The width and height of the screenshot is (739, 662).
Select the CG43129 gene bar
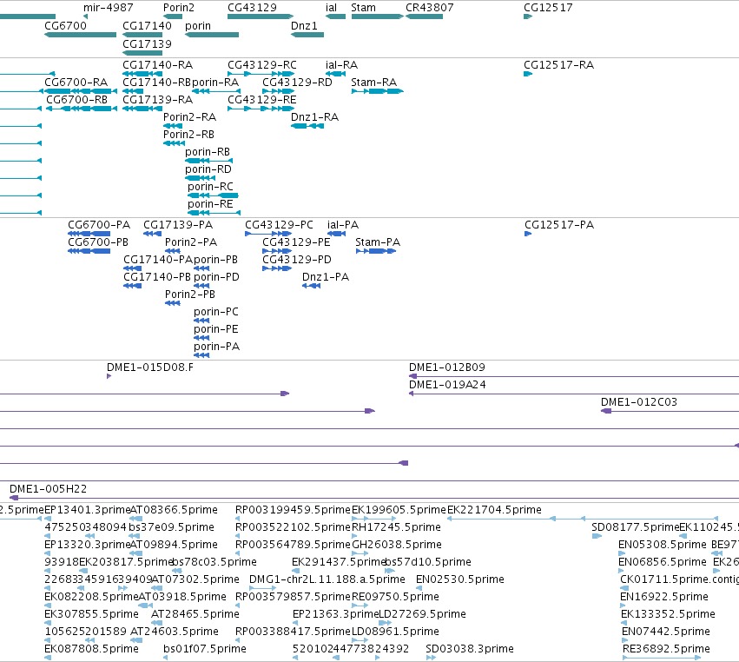click(x=261, y=17)
